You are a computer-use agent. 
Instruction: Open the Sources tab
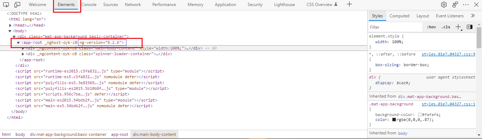tap(111, 5)
